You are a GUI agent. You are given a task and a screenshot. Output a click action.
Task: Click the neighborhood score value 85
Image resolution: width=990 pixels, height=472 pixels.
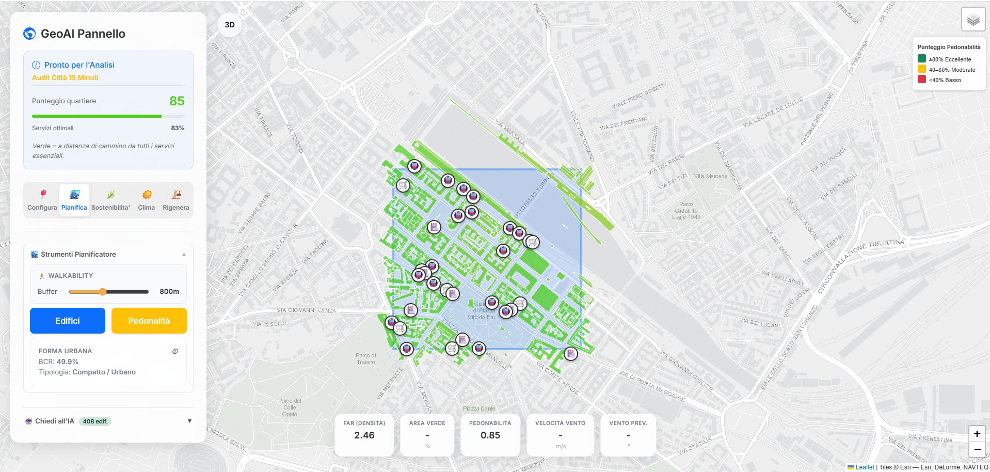(177, 101)
